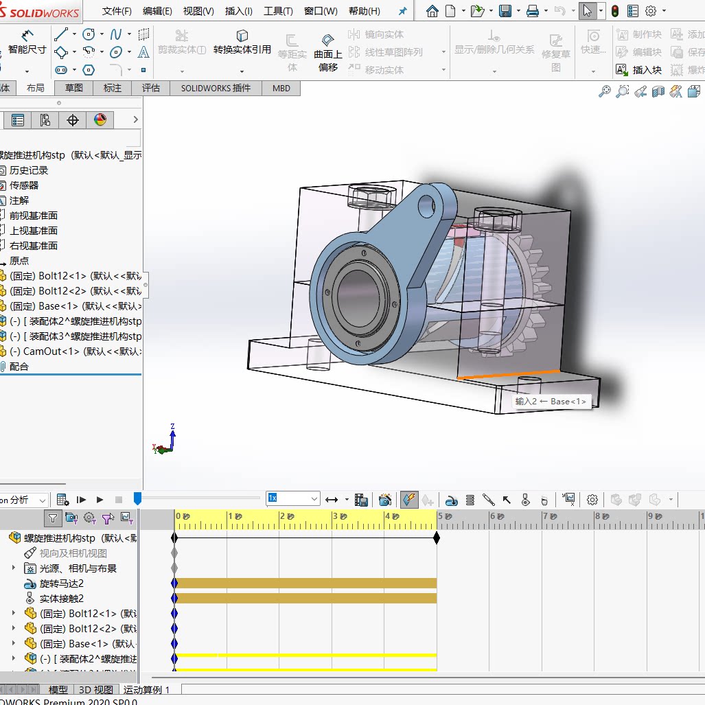Toggle Autokey button in motion toolbar
Image resolution: width=705 pixels, height=705 pixels.
(408, 500)
